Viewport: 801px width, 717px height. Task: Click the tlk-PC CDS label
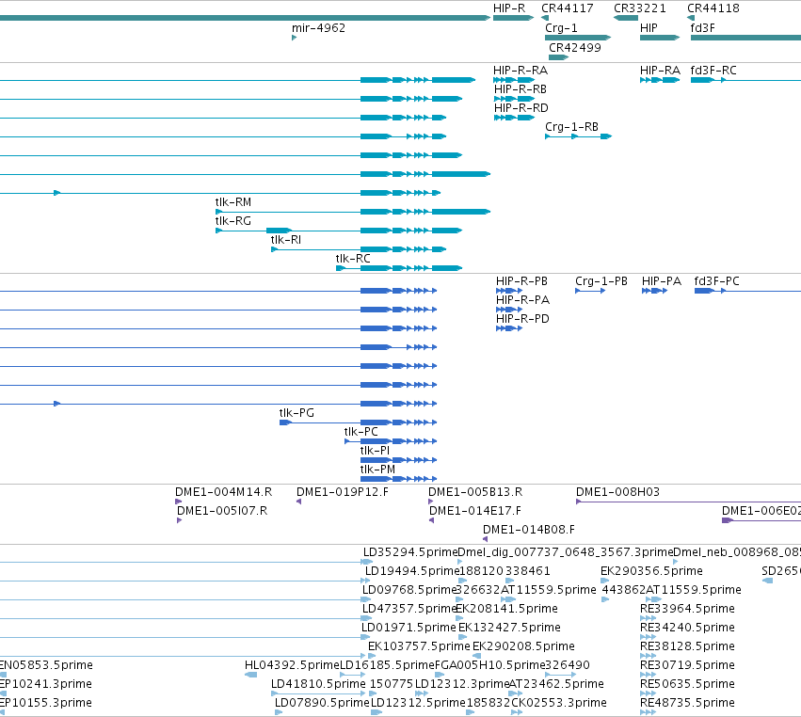[x=360, y=432]
